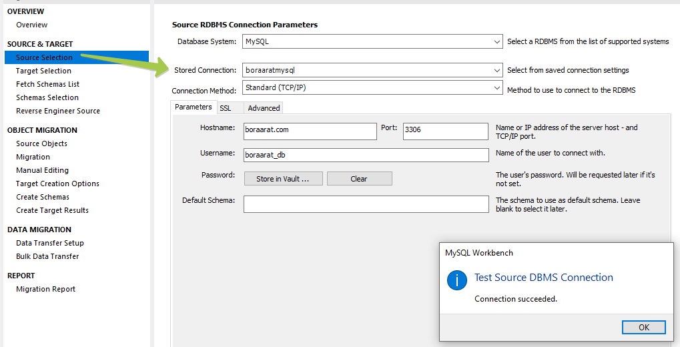Click the SOURCE & TARGET heading
The width and height of the screenshot is (680, 347).
40,44
